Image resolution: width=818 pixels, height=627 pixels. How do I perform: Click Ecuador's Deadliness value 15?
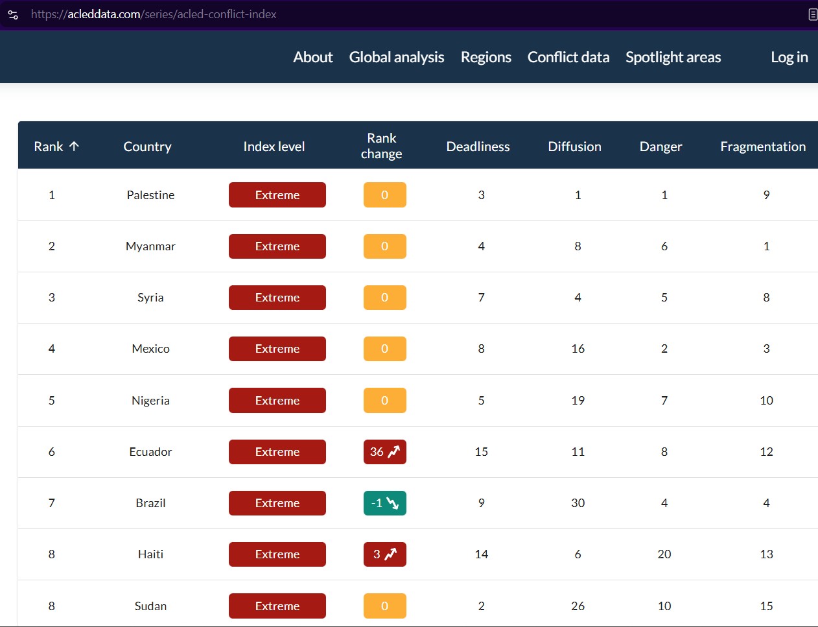pos(482,452)
